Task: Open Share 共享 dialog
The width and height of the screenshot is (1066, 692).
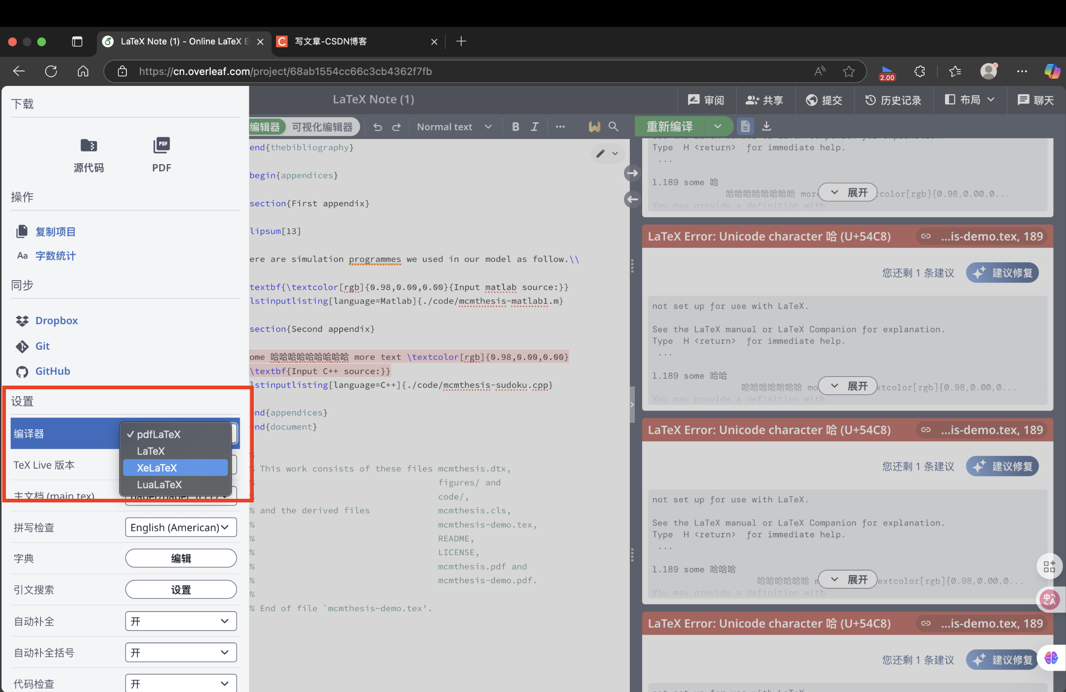Action: [x=764, y=100]
